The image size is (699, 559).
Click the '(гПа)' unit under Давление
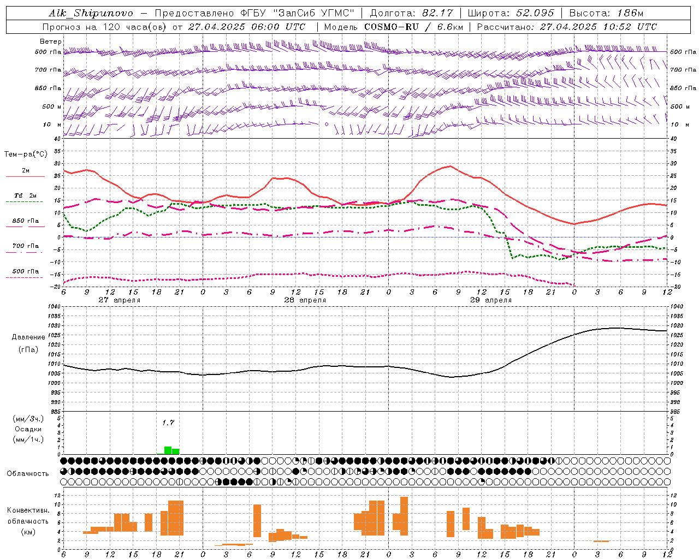pos(28,350)
